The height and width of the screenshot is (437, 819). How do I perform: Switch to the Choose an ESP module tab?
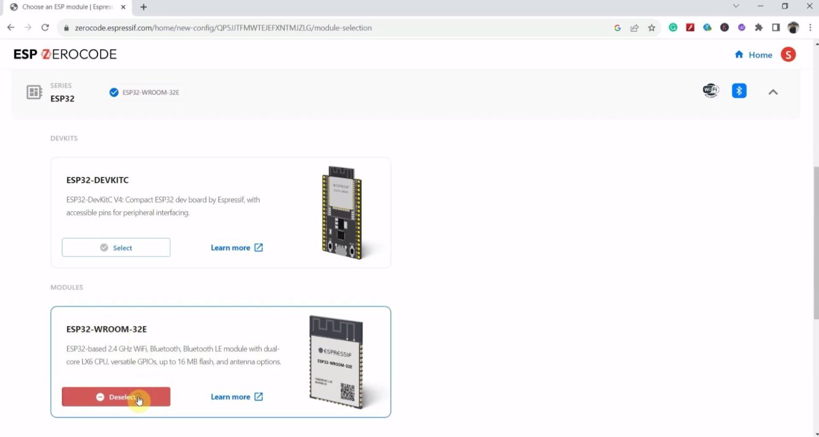[67, 7]
